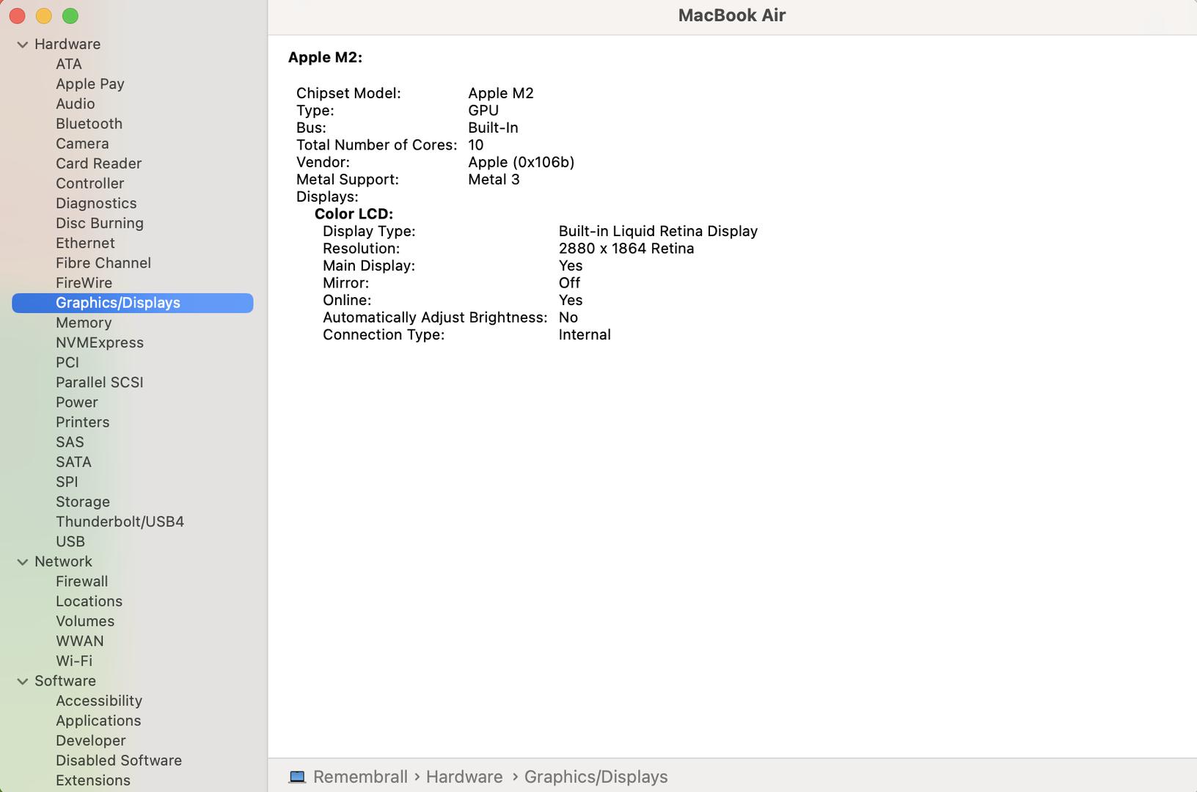This screenshot has width=1197, height=792.
Task: Open Applications under Software
Action: point(98,720)
